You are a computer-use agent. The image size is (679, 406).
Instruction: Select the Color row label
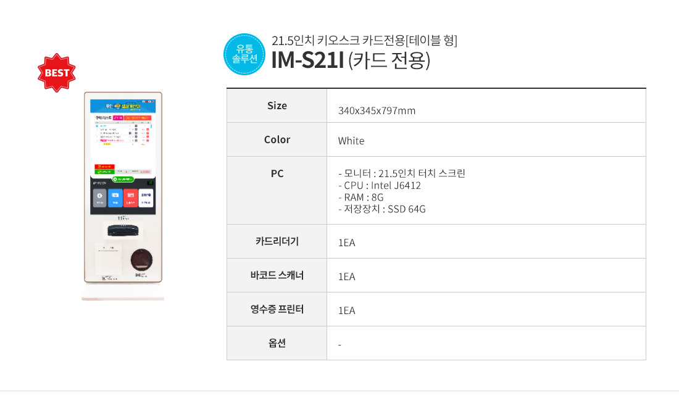pyautogui.click(x=277, y=140)
